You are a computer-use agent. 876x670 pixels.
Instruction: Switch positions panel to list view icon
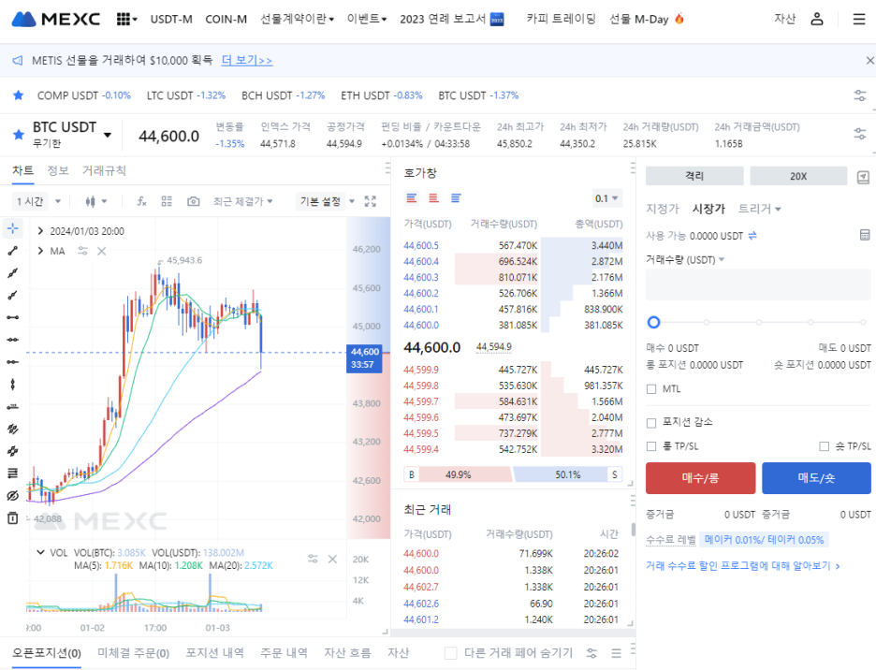pyautogui.click(x=616, y=652)
